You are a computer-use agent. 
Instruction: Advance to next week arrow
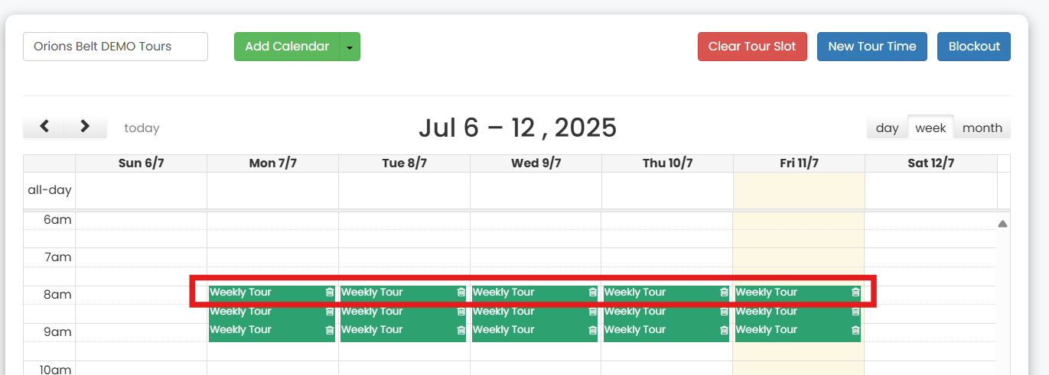(x=85, y=127)
